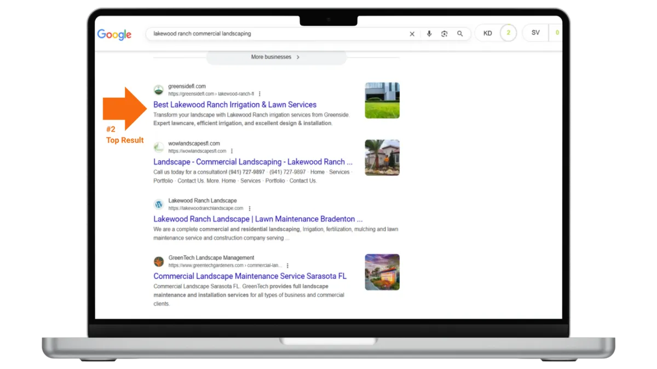Open the three-dot menu beside greensidefl.com URL
The image size is (657, 369).
[260, 94]
